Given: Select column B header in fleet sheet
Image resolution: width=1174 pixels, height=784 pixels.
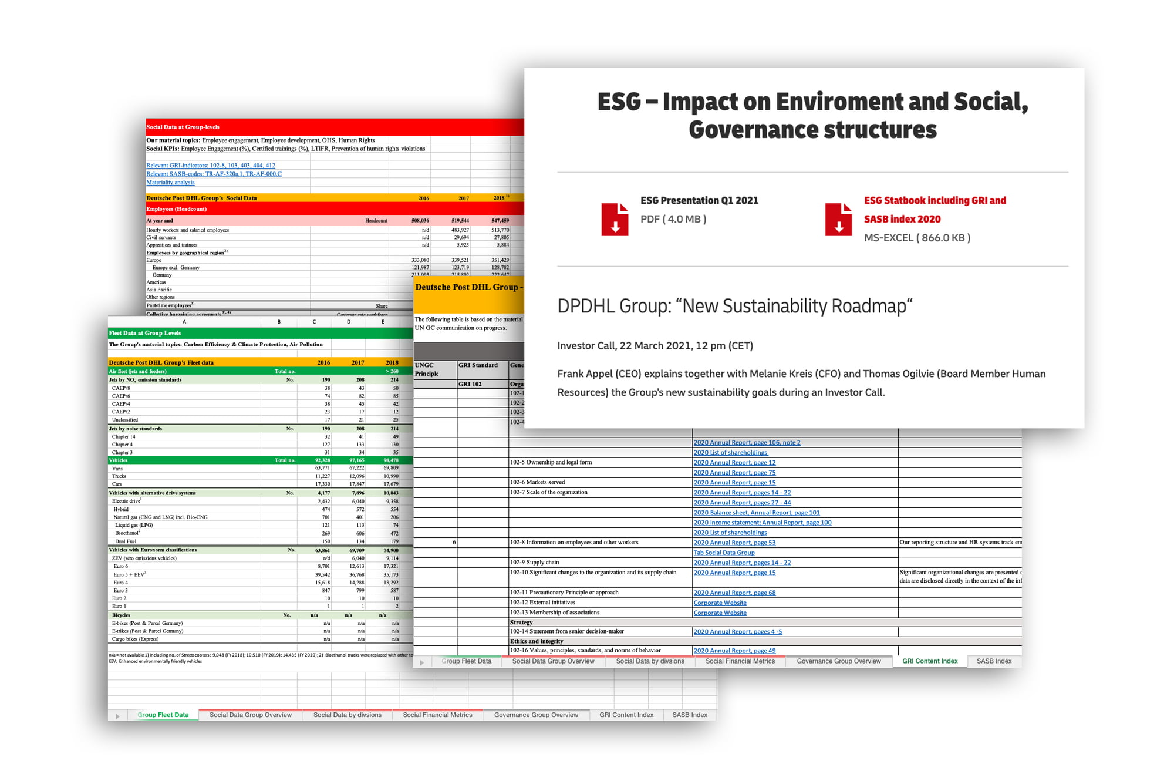Looking at the screenshot, I should coord(279,322).
